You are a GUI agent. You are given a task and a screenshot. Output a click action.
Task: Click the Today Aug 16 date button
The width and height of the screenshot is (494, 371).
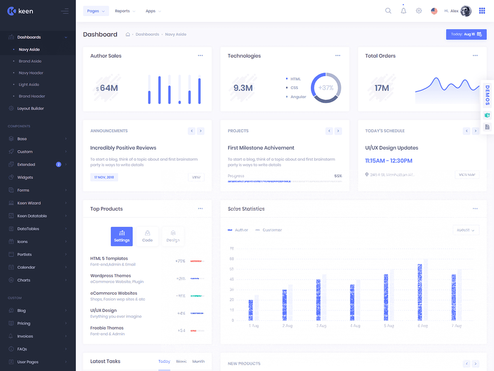(x=466, y=34)
